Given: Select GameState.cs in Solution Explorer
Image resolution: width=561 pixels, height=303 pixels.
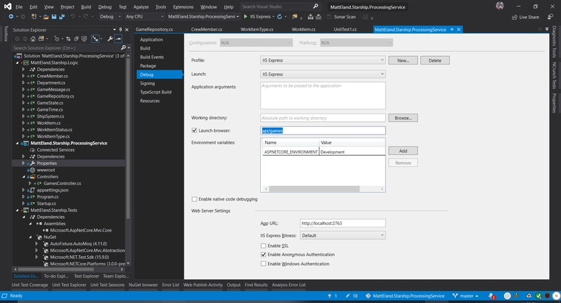Looking at the screenshot, I should tap(50, 102).
